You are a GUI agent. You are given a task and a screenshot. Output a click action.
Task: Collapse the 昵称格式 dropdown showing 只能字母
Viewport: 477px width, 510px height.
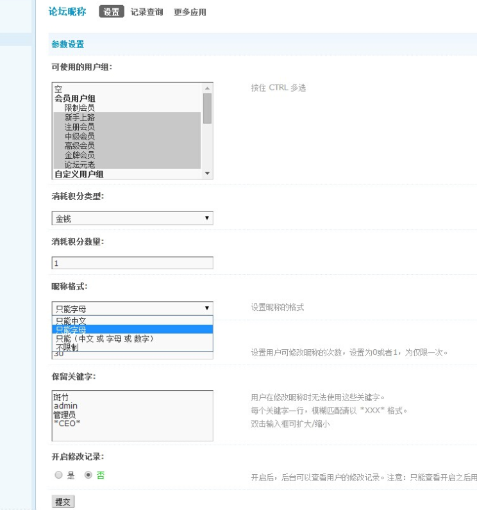click(x=133, y=308)
